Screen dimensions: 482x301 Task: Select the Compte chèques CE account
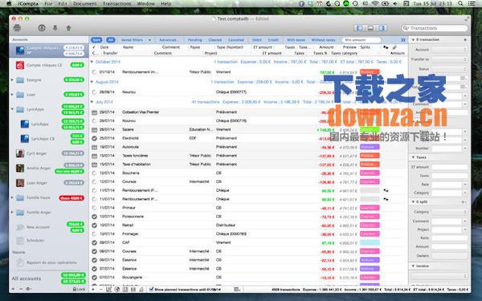click(x=49, y=65)
